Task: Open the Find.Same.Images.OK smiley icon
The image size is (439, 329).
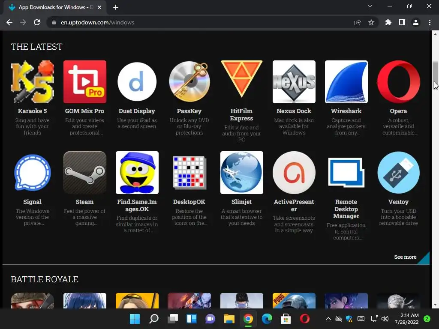Action: (x=137, y=173)
